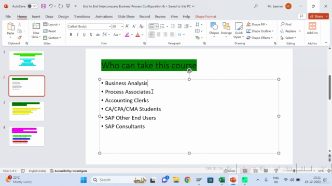Open File Explorer from the taskbar
The image size is (332, 186).
pos(176,180)
